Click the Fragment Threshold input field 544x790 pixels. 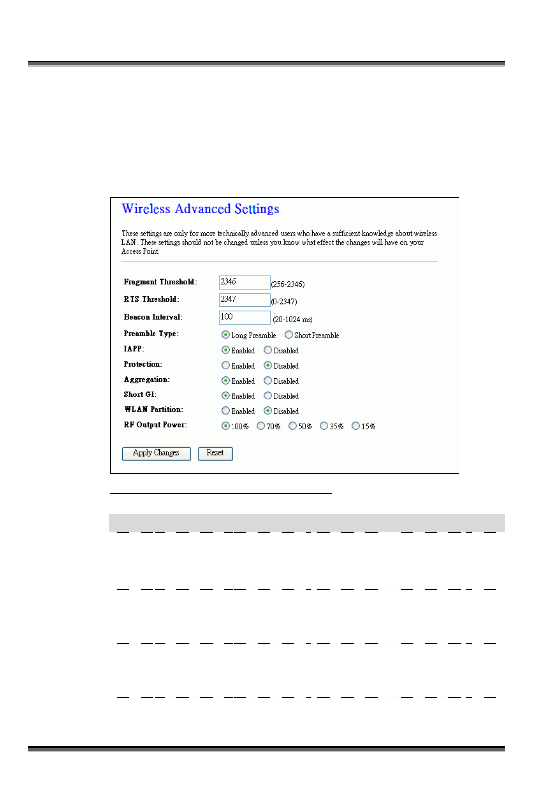244,282
